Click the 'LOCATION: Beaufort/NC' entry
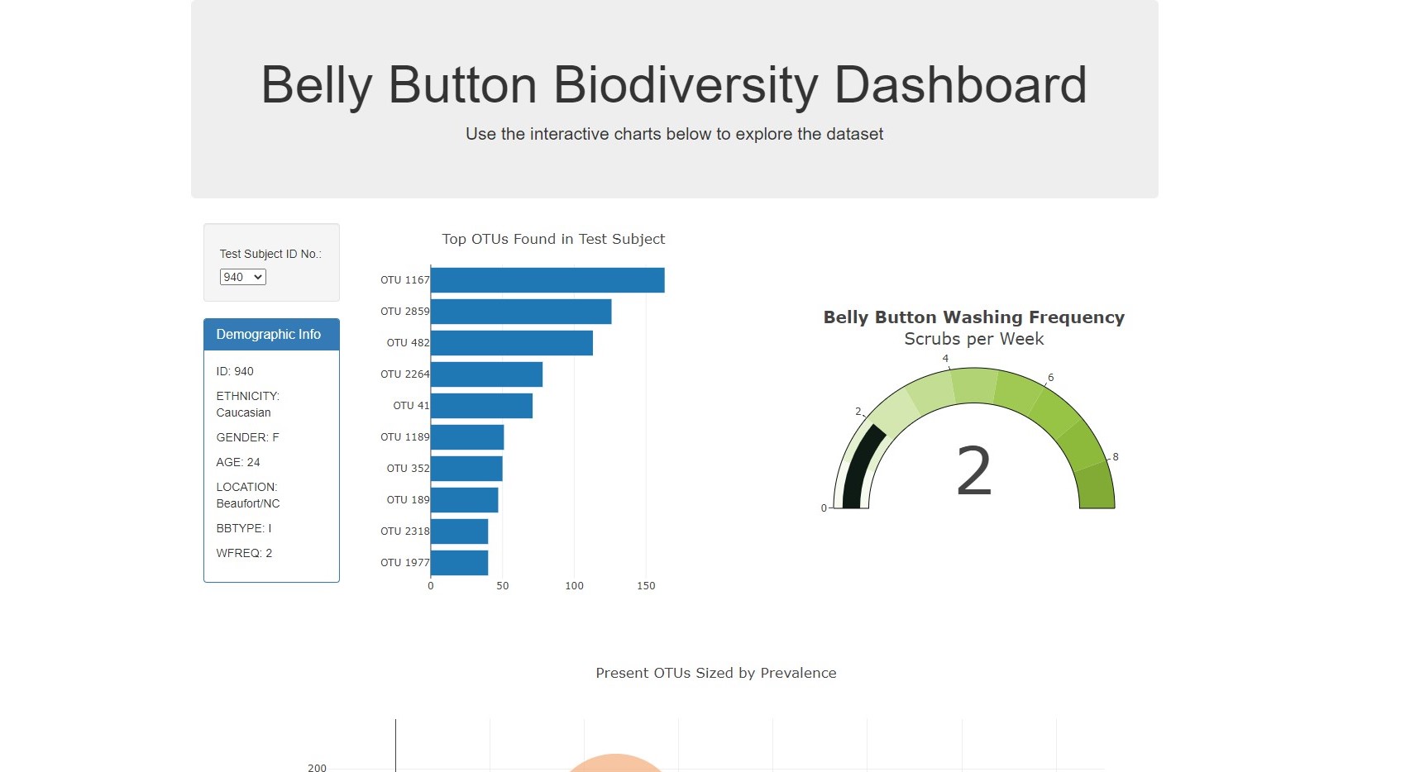 coord(248,495)
